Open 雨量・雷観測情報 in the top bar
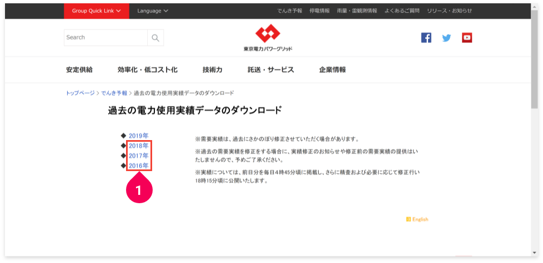 point(357,11)
